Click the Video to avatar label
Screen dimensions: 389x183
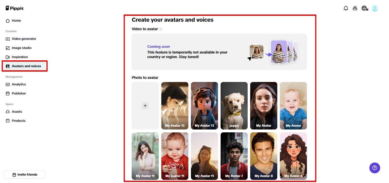tap(145, 29)
